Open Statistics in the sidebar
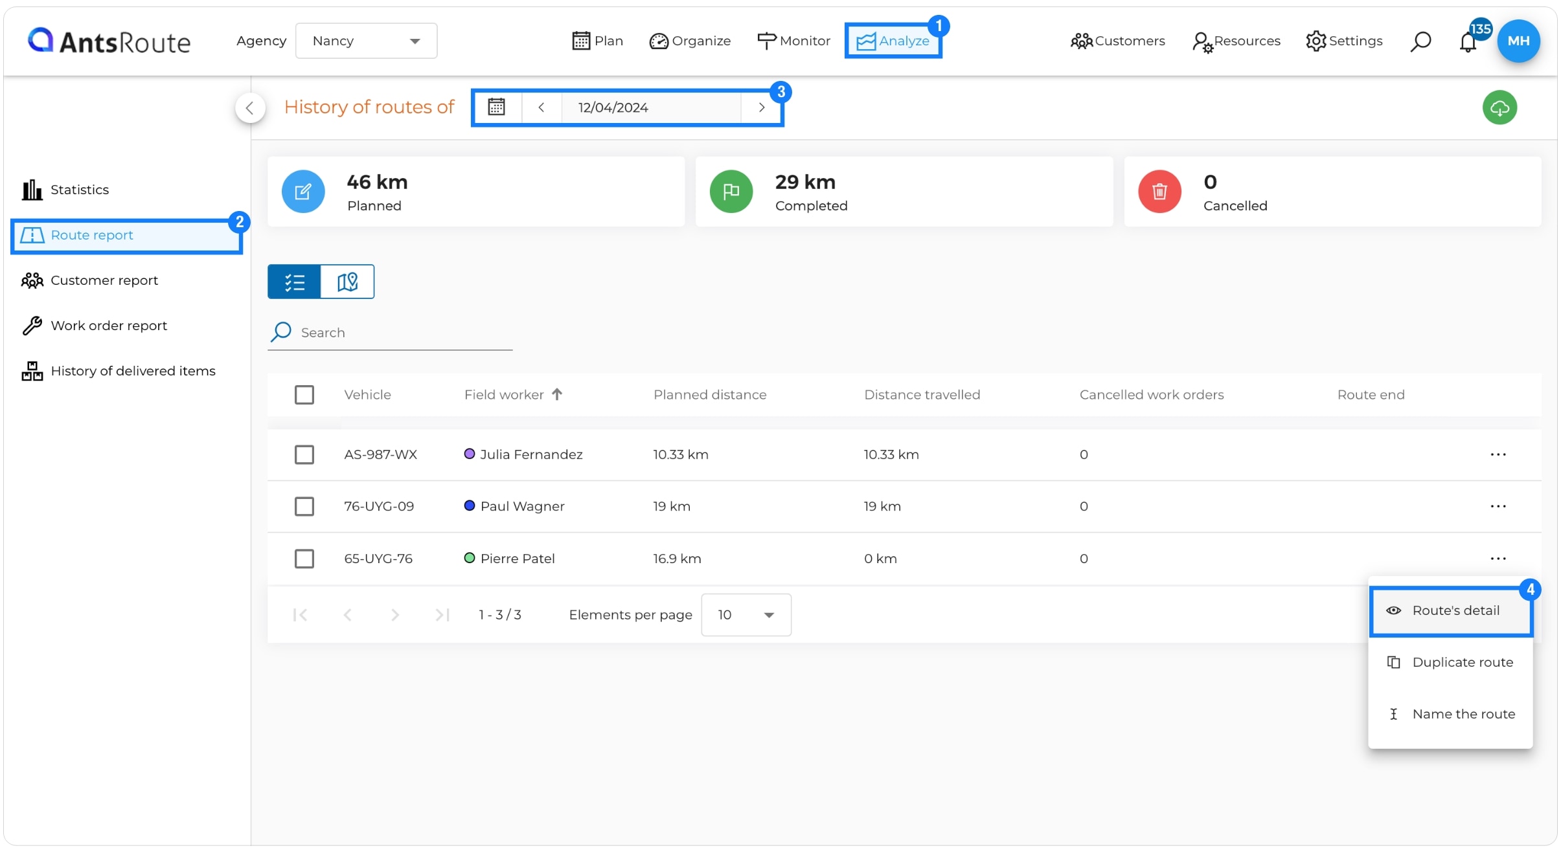 [65, 190]
